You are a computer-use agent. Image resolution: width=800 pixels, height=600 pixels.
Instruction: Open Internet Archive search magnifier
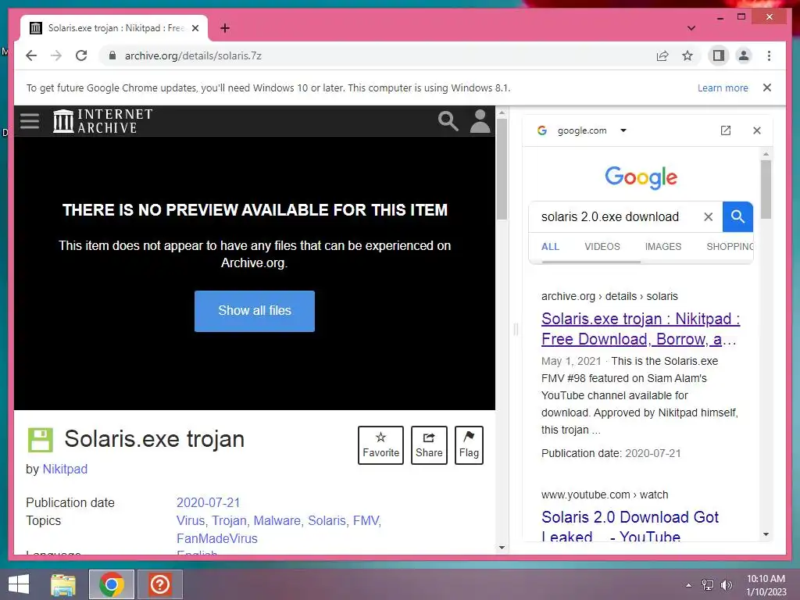[448, 121]
